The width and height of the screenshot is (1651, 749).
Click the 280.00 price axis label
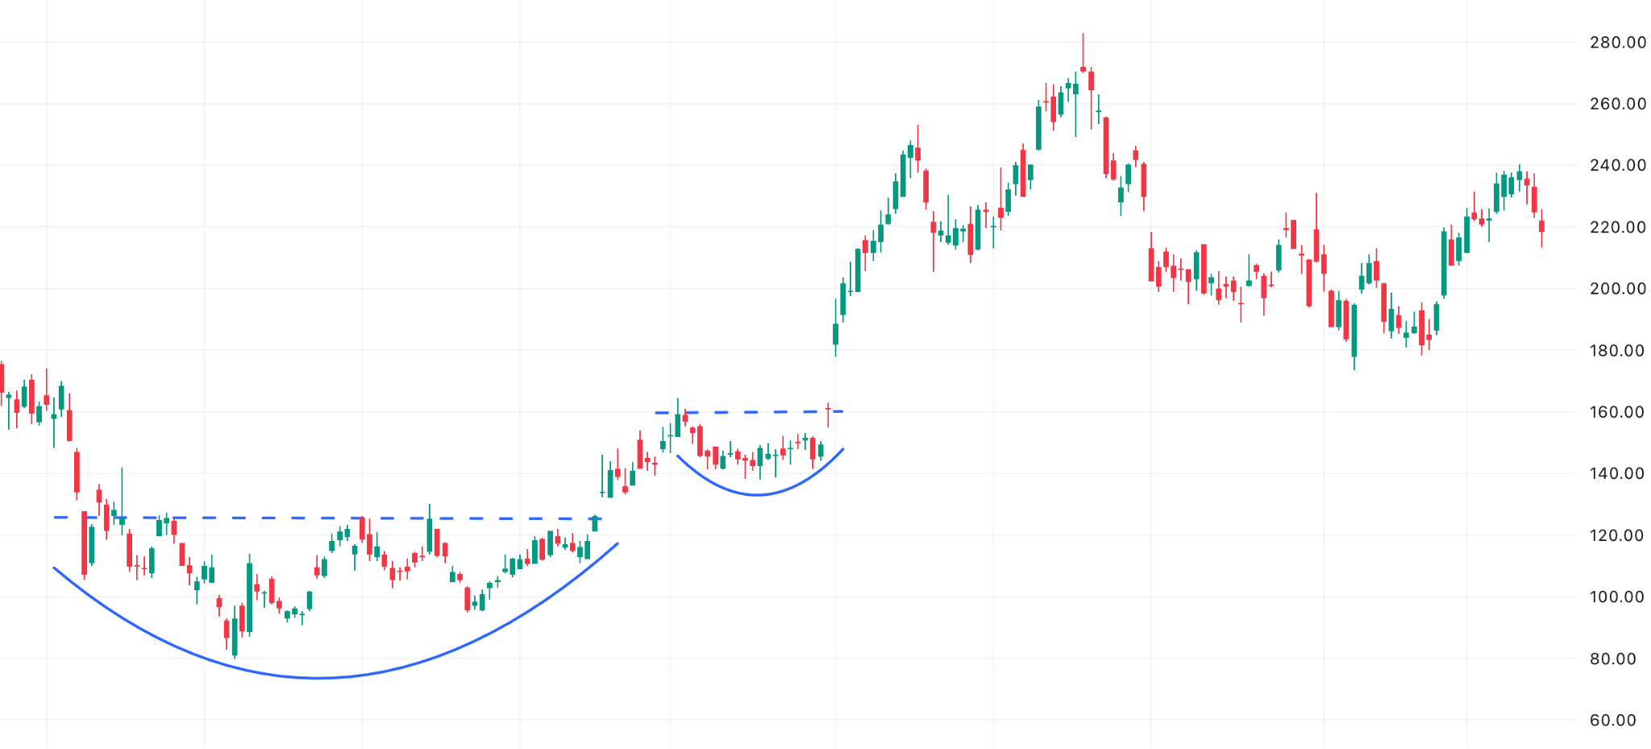tap(1617, 43)
